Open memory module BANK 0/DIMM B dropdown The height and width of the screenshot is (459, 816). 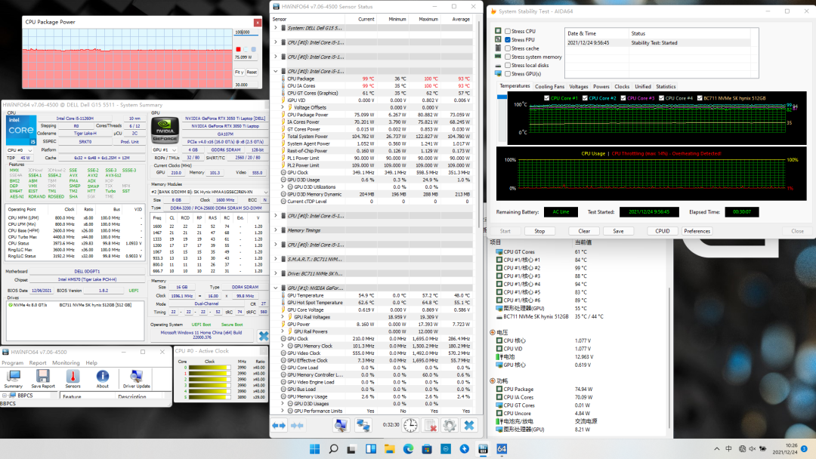[x=210, y=192]
